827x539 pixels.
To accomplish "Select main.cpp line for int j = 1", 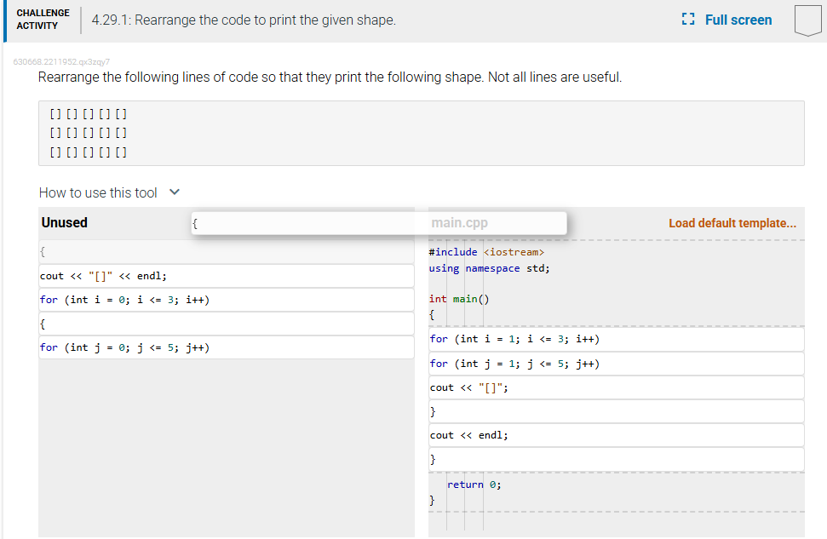I will [x=616, y=364].
